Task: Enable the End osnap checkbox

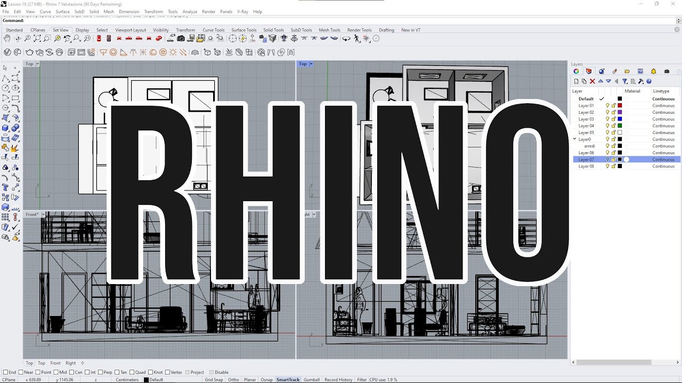Action: point(5,372)
